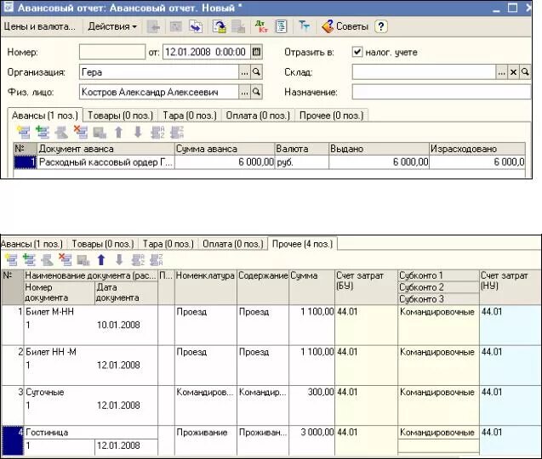Open Физ. лицо selection ellipsis button
Image resolution: width=542 pixels, height=459 pixels.
pos(244,92)
